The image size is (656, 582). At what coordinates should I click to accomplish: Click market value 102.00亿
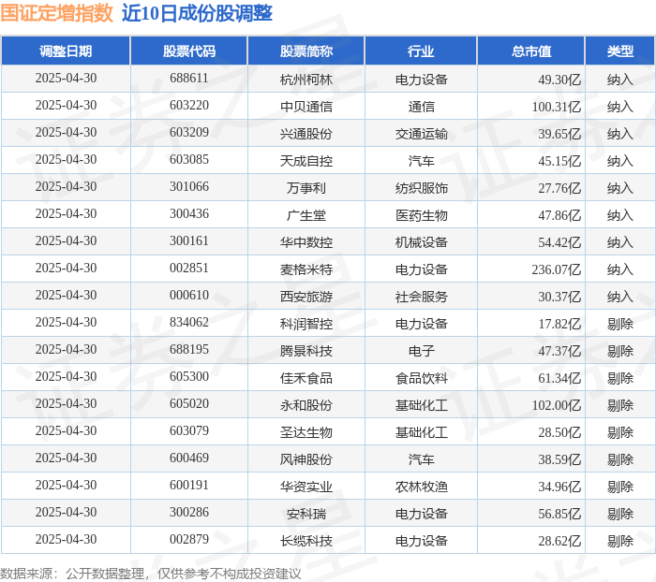(x=557, y=405)
